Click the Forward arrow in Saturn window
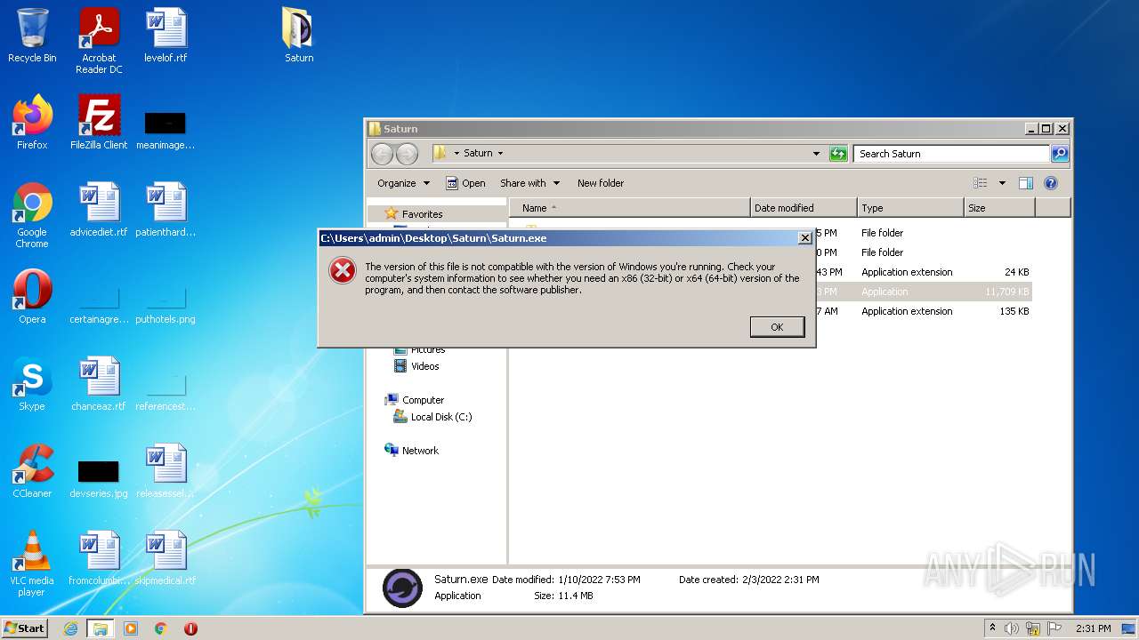1139x640 pixels. coord(407,154)
